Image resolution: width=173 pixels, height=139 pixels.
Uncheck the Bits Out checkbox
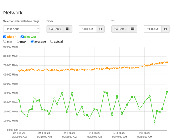pyautogui.click(x=22, y=37)
